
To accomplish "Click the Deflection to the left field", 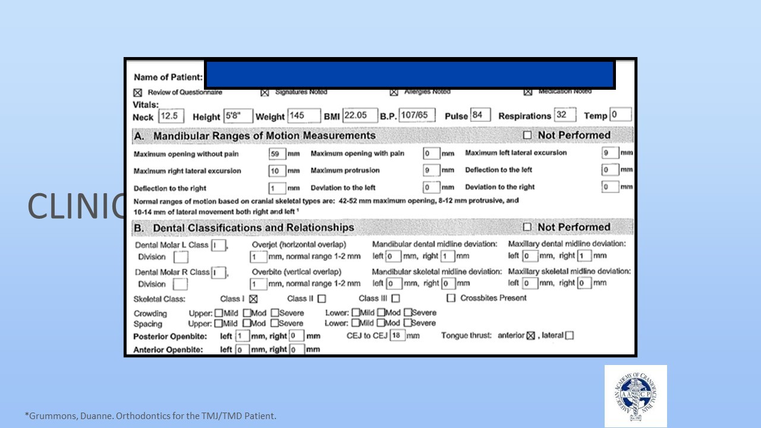I will [610, 170].
